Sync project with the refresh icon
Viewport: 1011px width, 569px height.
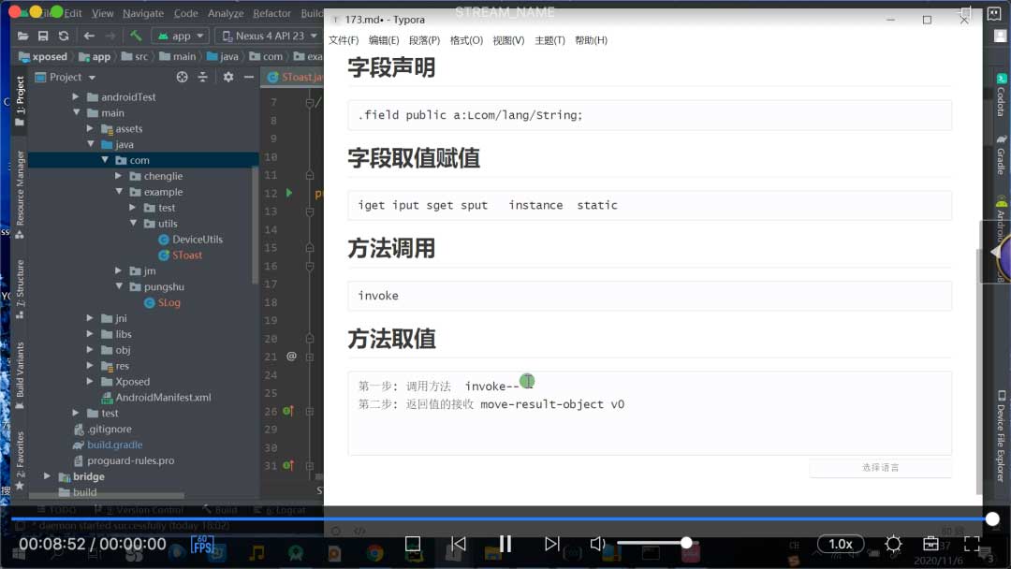[x=64, y=36]
